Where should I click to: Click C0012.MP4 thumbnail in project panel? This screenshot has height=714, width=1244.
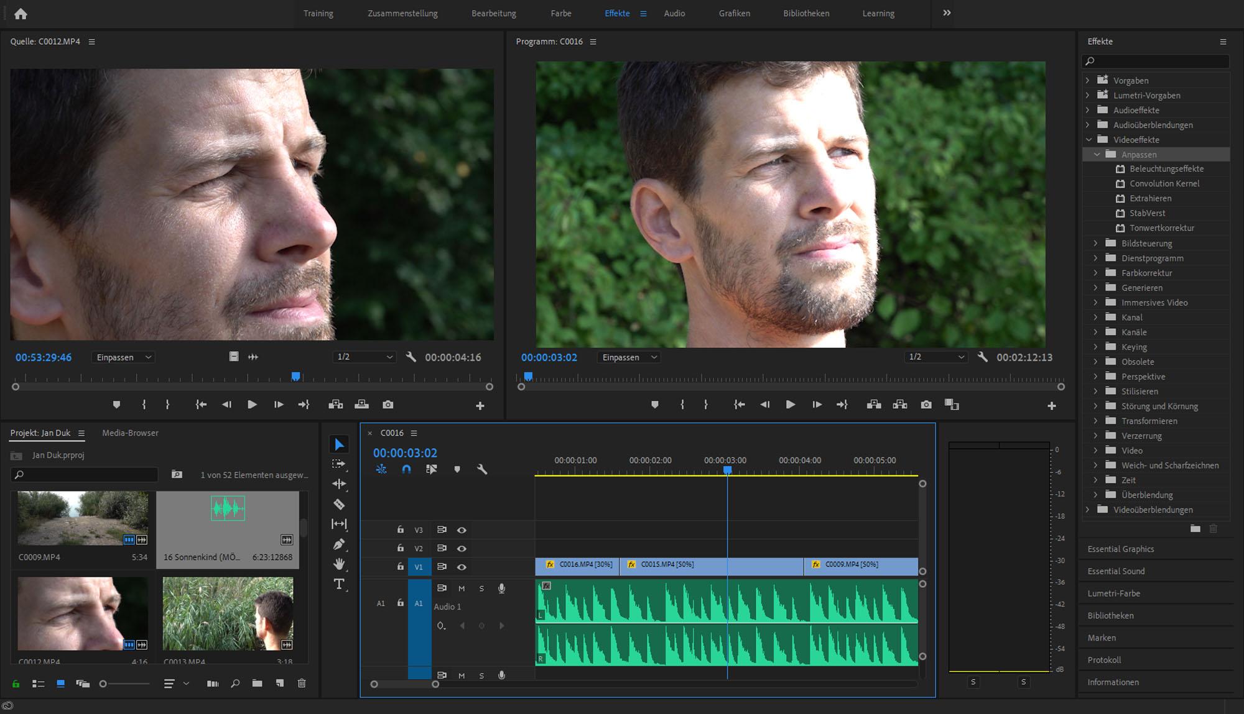(x=81, y=615)
